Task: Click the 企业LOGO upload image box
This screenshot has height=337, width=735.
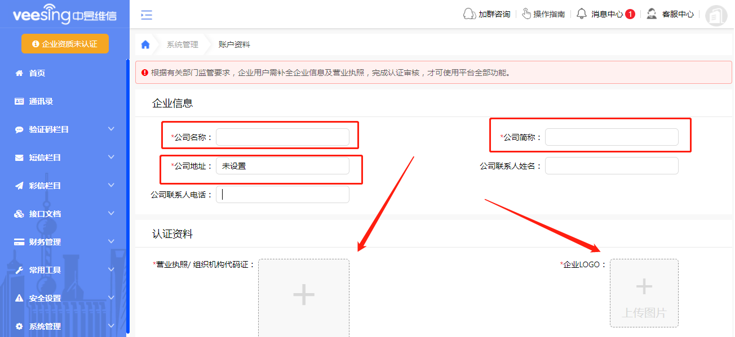Action: point(644,293)
